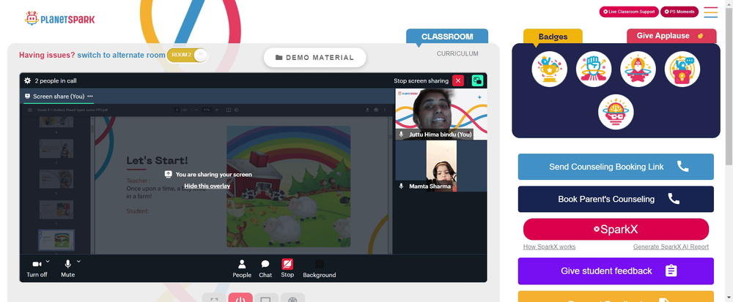Click PDF zoom out minus icon
This screenshot has width=733, height=302.
click(196, 110)
